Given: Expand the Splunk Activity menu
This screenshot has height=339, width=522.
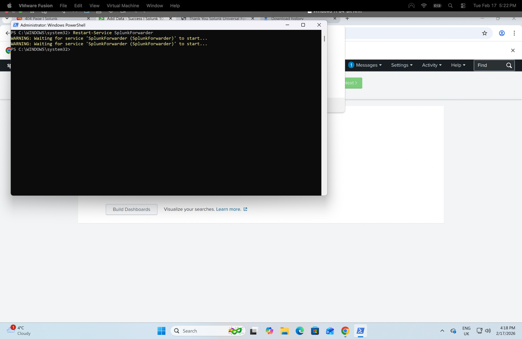Looking at the screenshot, I should point(432,65).
